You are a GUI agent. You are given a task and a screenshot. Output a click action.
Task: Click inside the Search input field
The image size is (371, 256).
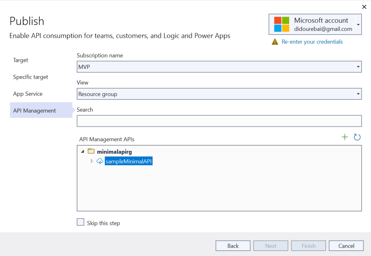pos(219,121)
